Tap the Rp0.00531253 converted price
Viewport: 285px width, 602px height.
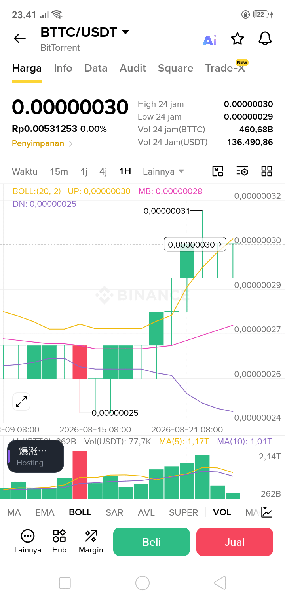[44, 129]
